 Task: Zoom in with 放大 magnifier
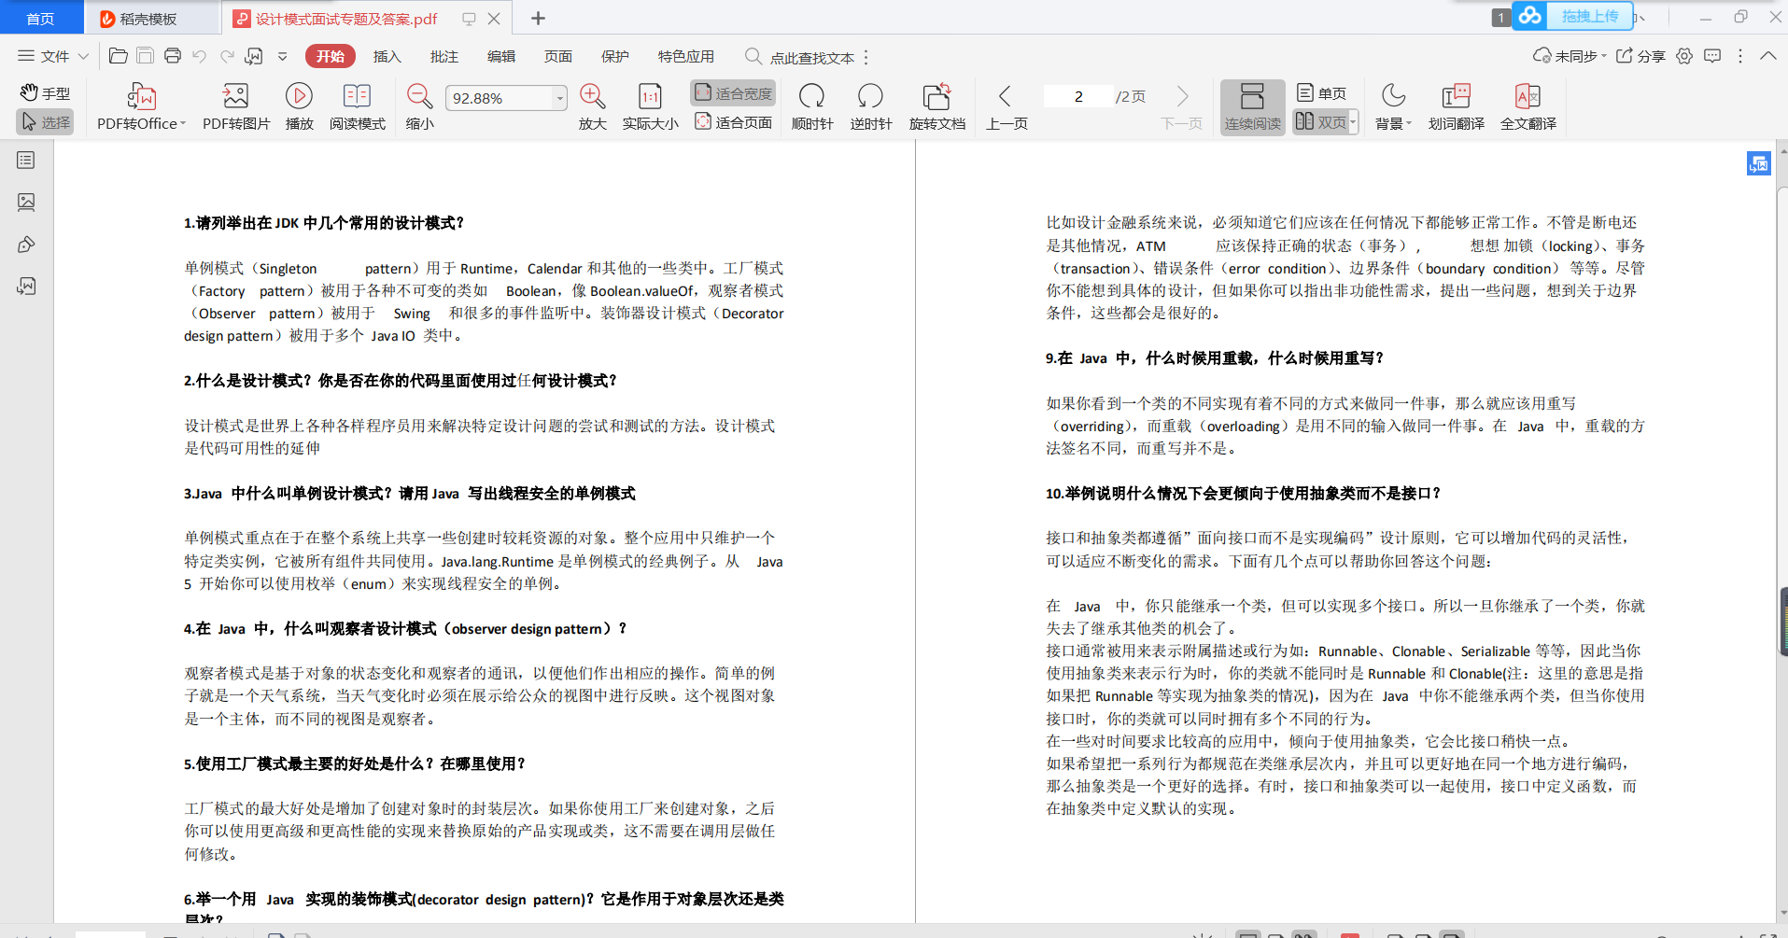[593, 106]
